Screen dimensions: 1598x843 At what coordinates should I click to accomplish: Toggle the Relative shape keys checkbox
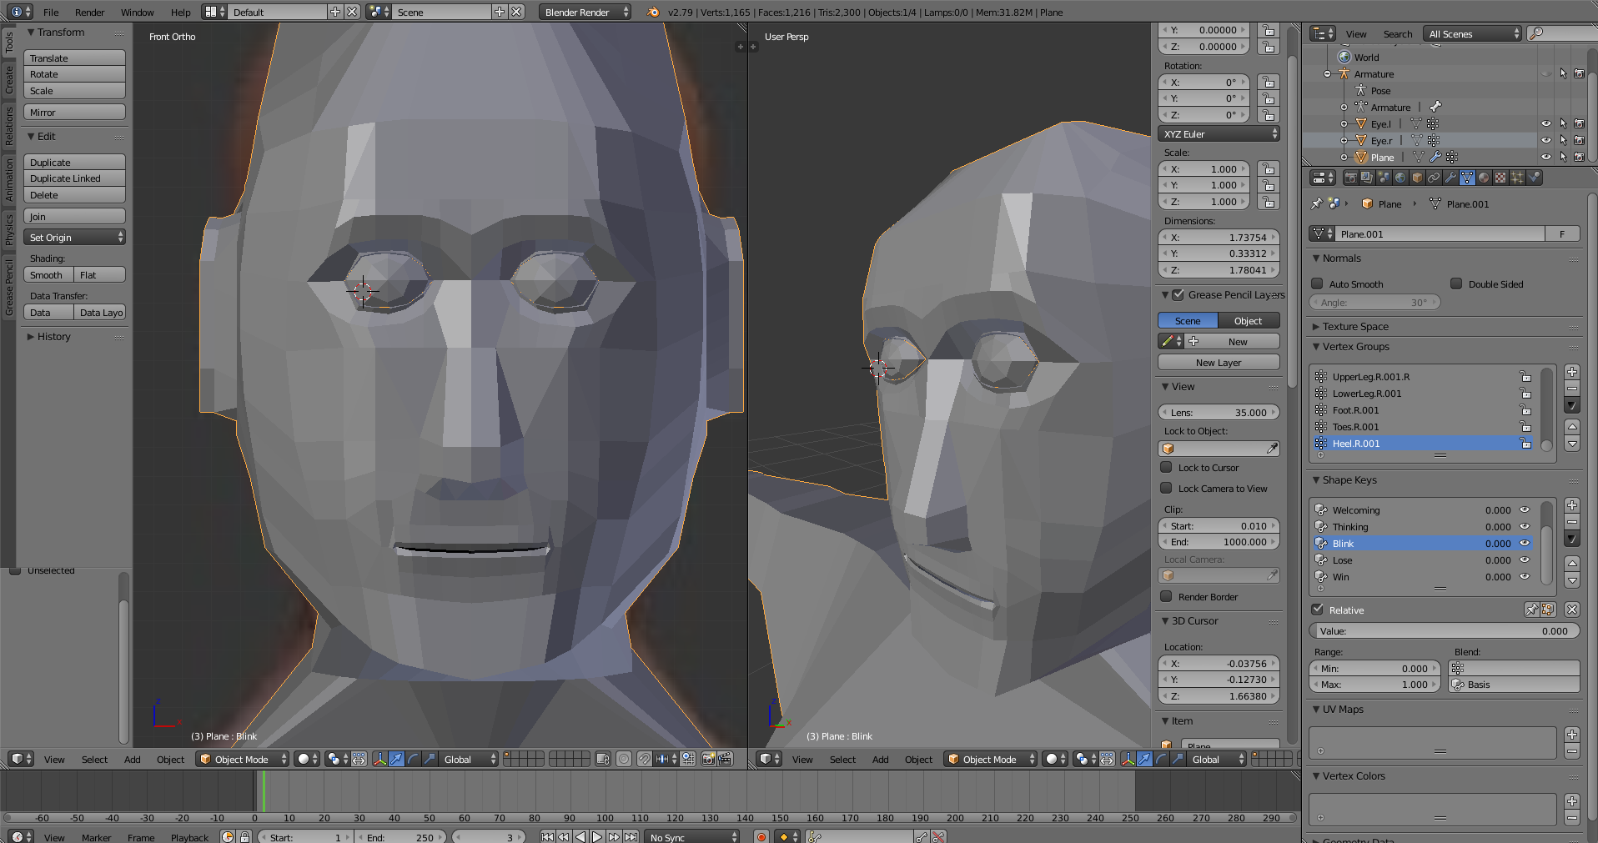coord(1318,610)
